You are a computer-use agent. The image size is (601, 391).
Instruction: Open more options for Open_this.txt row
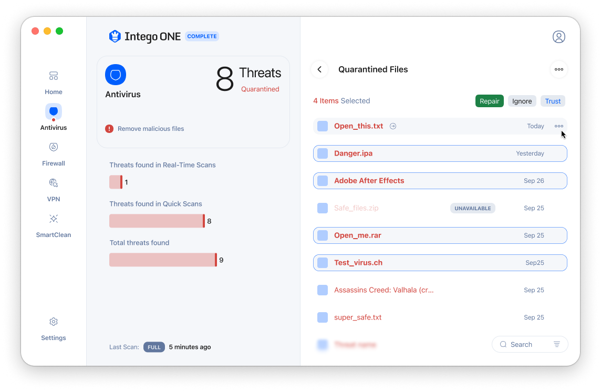coord(559,126)
